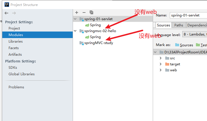Click the content root folder icon

[x=162, y=52]
